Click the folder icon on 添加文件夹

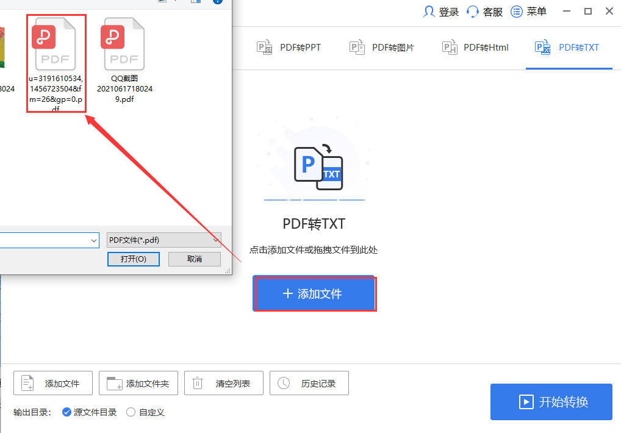113,383
